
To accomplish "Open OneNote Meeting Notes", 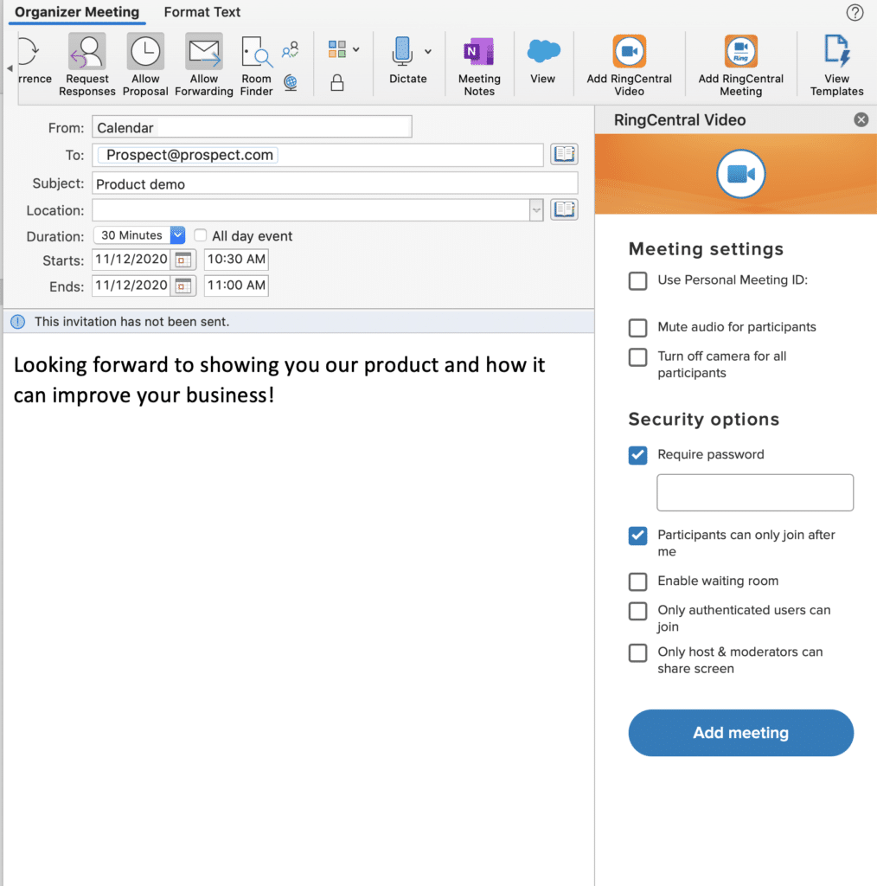I will (479, 53).
